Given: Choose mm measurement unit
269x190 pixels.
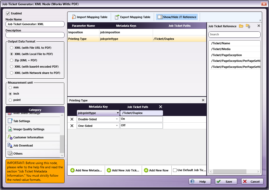Looking at the screenshot, I should tap(10, 87).
